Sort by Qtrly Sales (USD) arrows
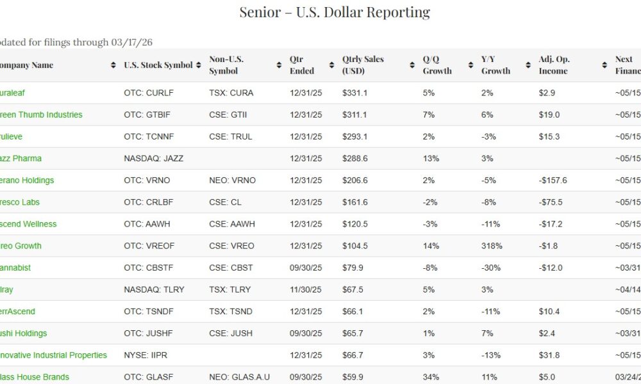The width and height of the screenshot is (641, 384). [412, 65]
